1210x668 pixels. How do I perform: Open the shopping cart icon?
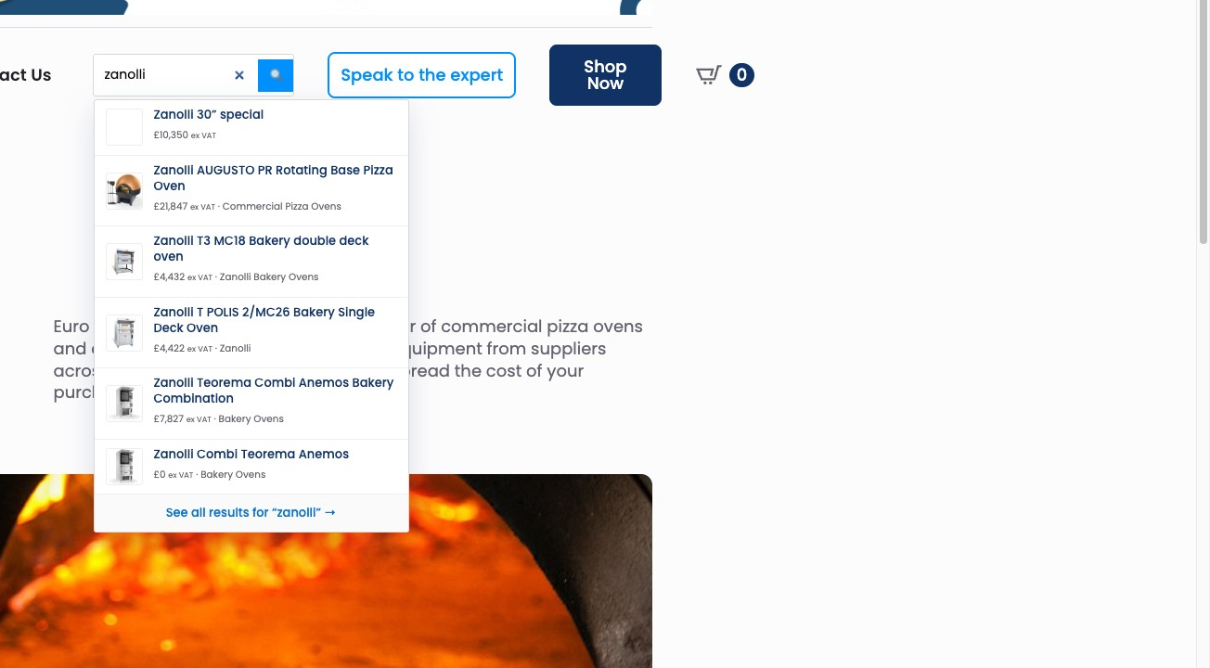709,75
